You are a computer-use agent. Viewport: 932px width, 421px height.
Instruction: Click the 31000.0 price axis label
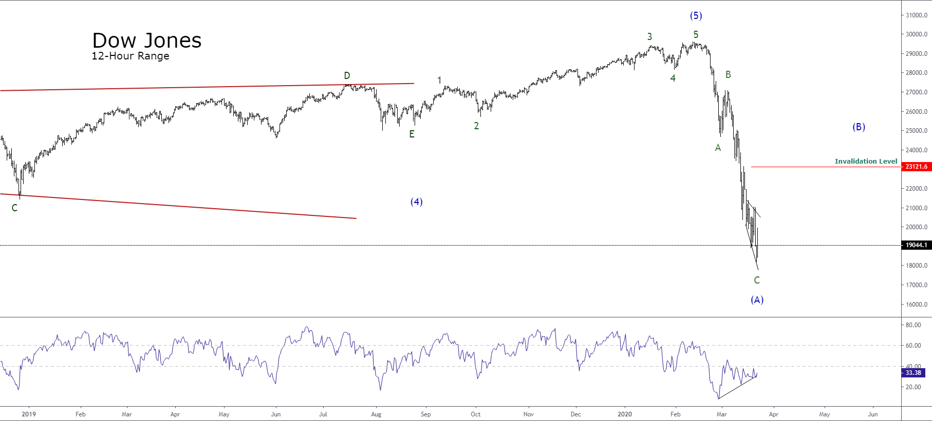tap(917, 15)
